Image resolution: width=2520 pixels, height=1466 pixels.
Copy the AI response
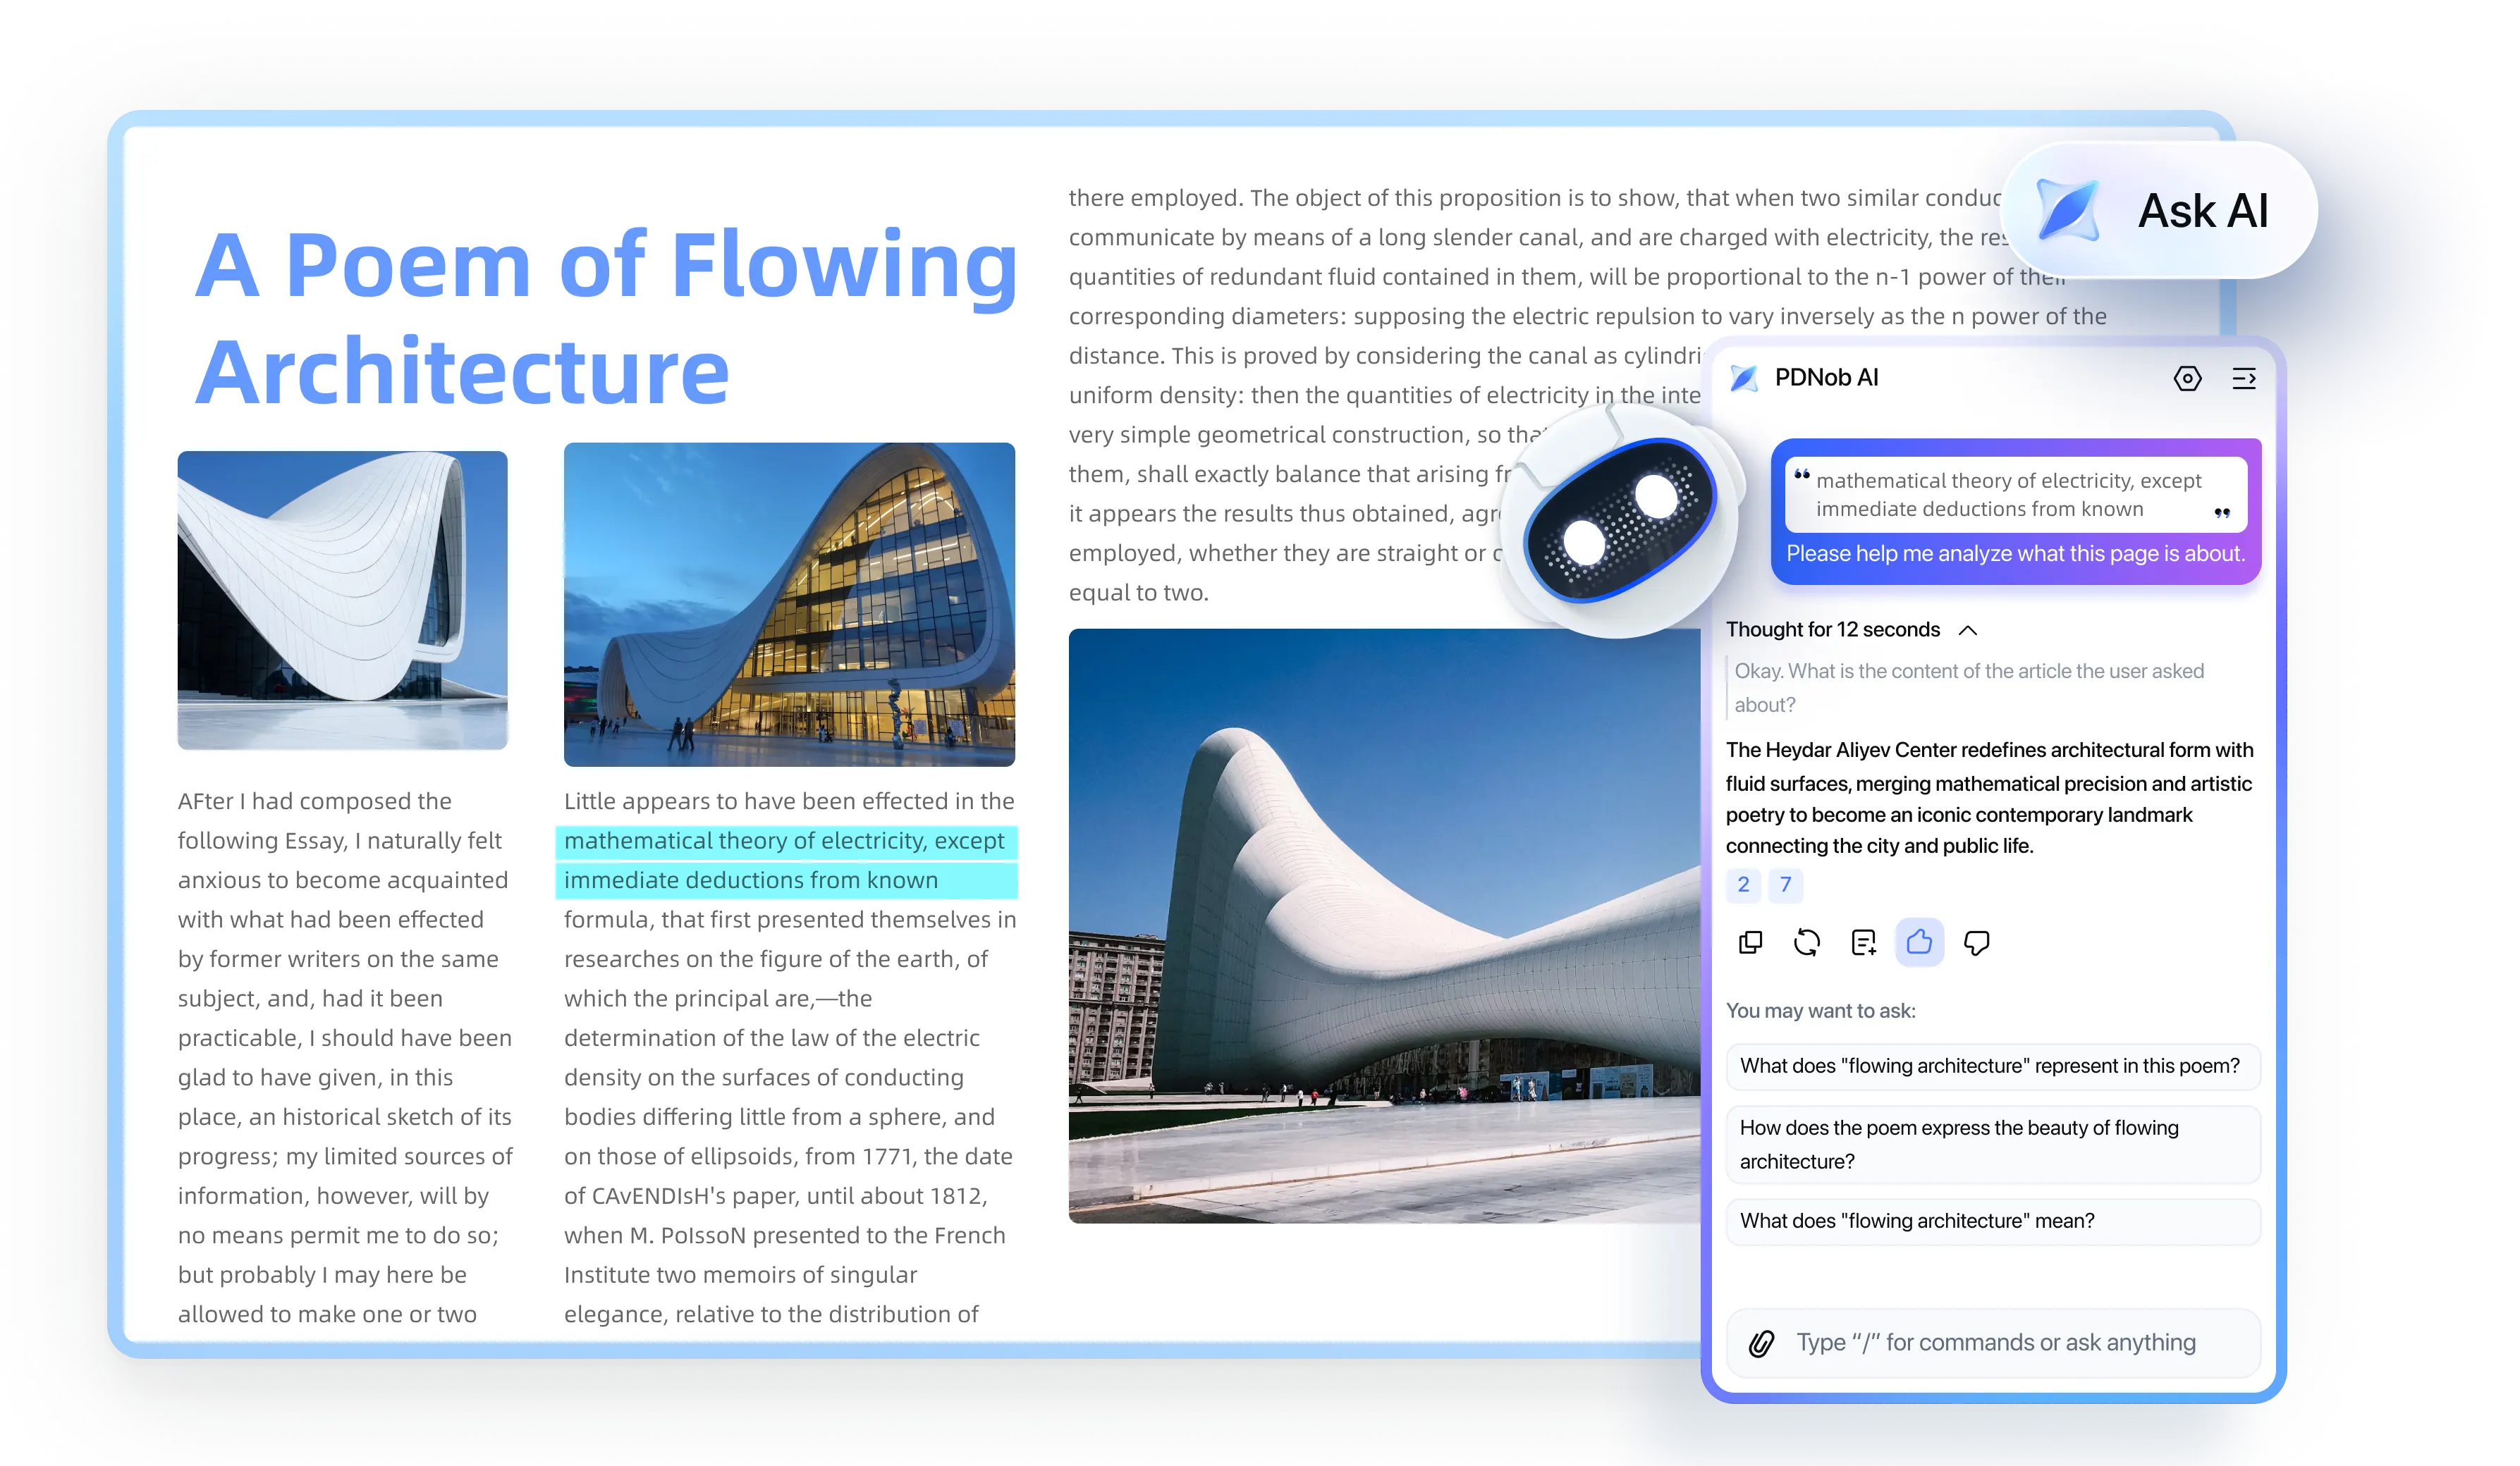pyautogui.click(x=1750, y=942)
